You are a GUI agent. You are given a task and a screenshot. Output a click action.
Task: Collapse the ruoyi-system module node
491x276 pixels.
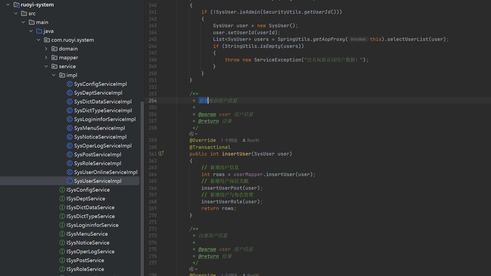(8, 5)
